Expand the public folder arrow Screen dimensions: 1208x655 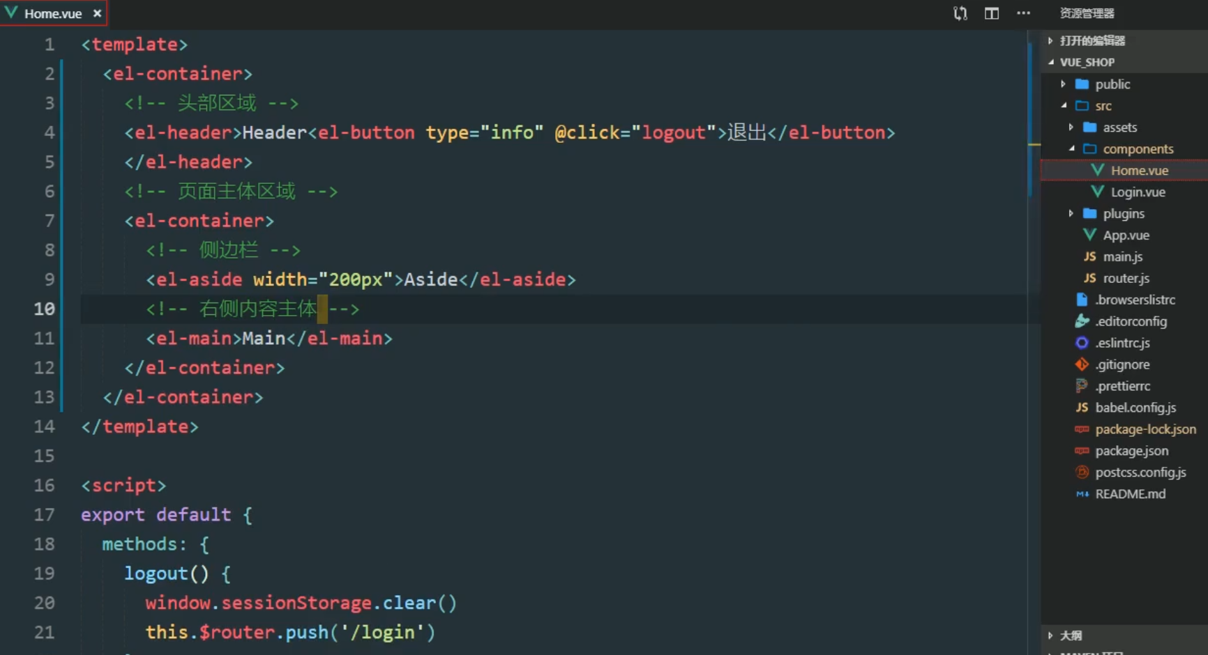tap(1063, 84)
